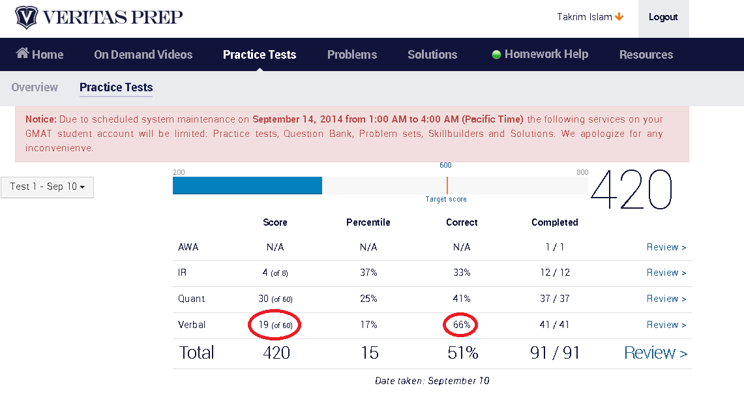The image size is (744, 405).
Task: Open the Review link for IR
Action: tap(666, 273)
